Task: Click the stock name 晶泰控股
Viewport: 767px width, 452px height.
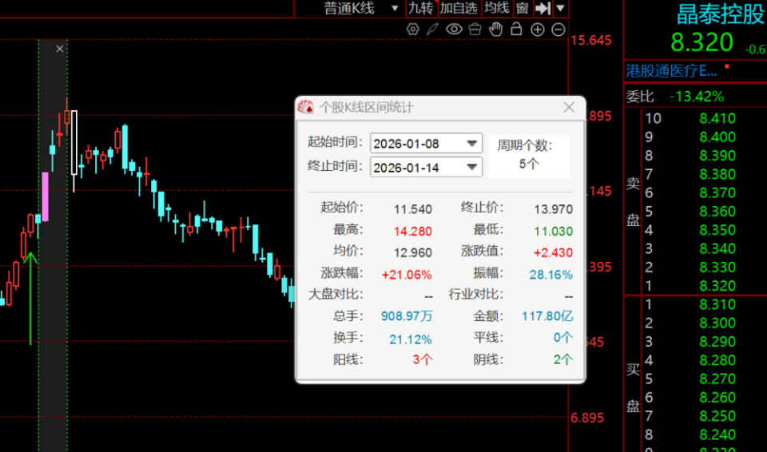Action: point(721,14)
